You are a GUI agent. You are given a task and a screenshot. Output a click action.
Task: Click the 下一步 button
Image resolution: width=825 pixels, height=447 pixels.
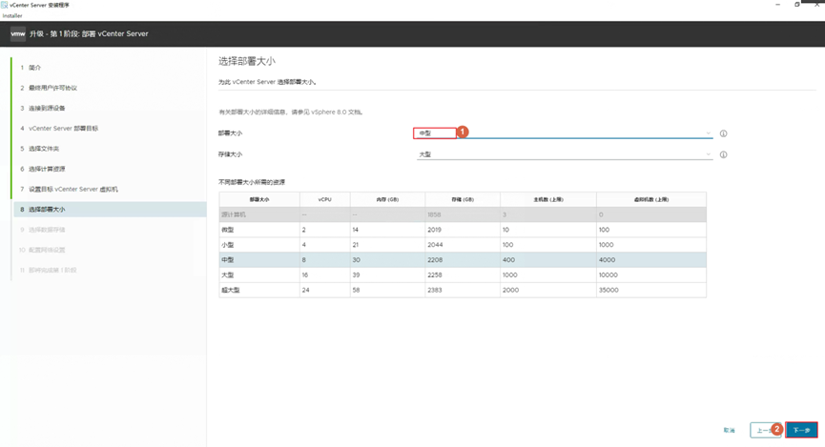pos(801,430)
